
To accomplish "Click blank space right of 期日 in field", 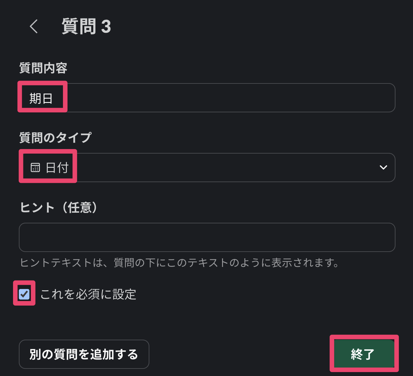I will 227,98.
